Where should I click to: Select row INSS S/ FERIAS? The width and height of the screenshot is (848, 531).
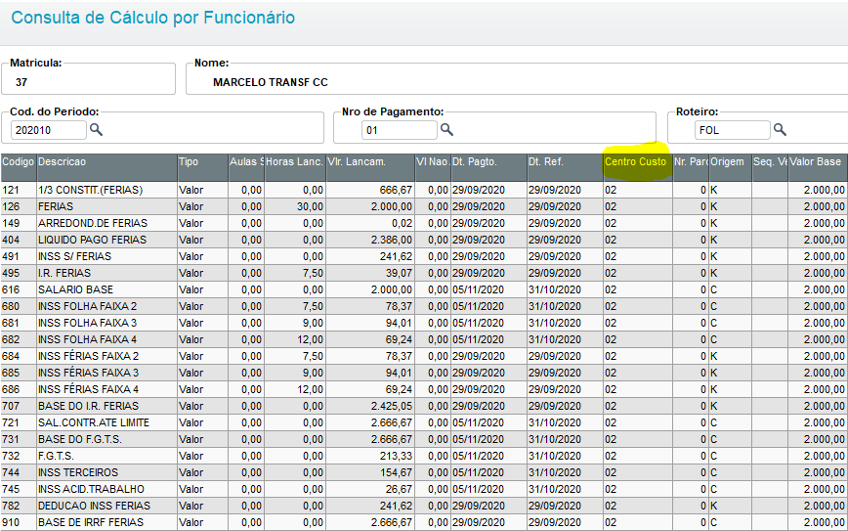tap(424, 256)
